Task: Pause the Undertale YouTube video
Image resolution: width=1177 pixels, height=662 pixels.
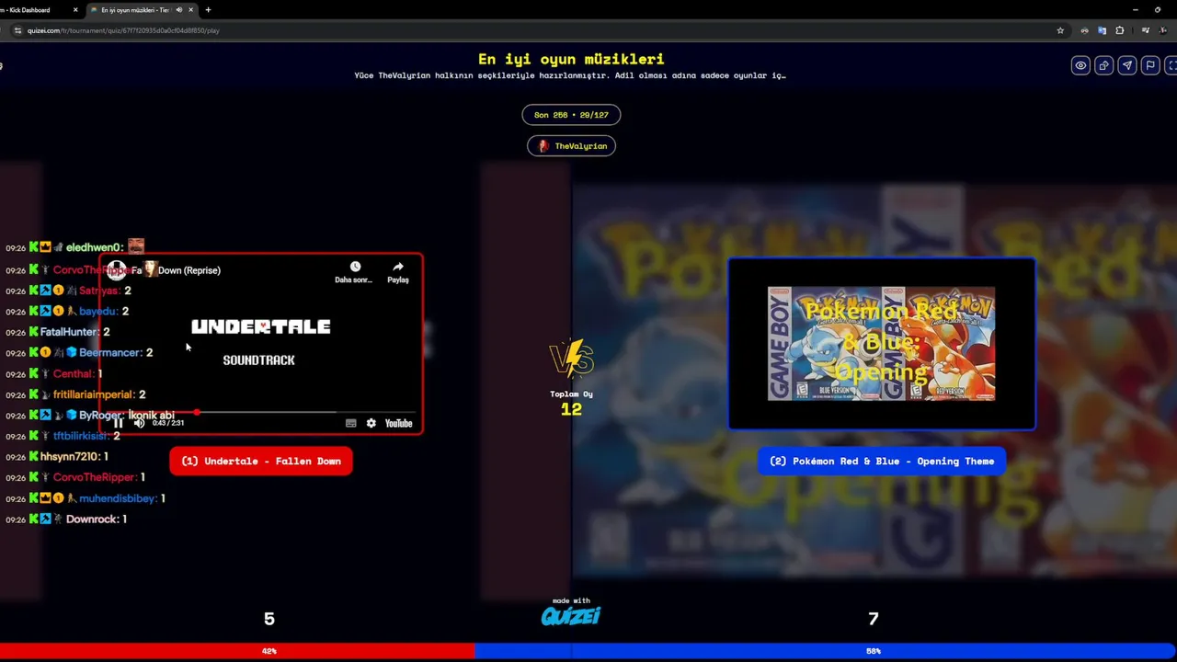Action: coord(118,423)
